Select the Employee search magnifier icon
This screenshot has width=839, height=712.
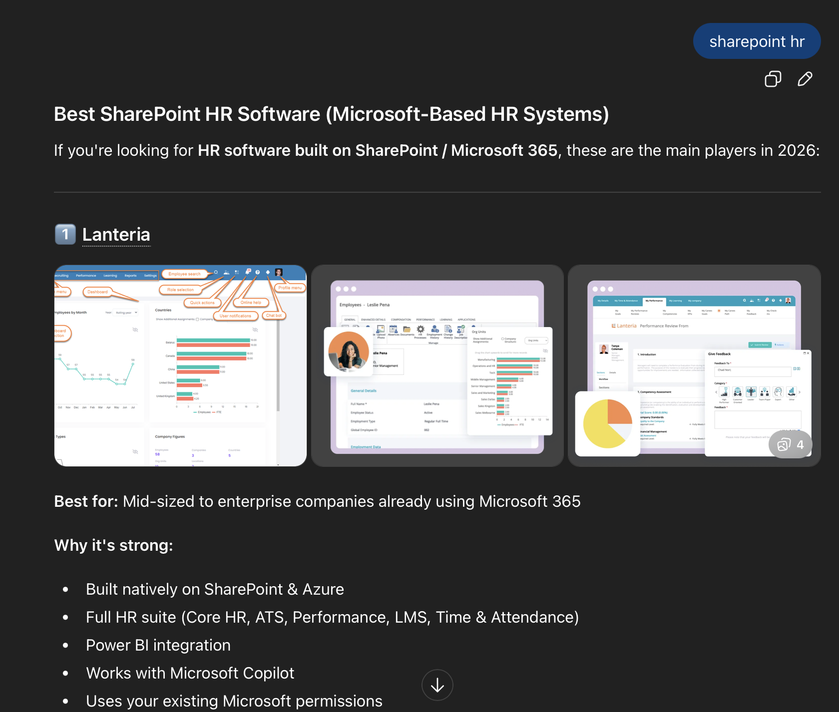(x=216, y=273)
